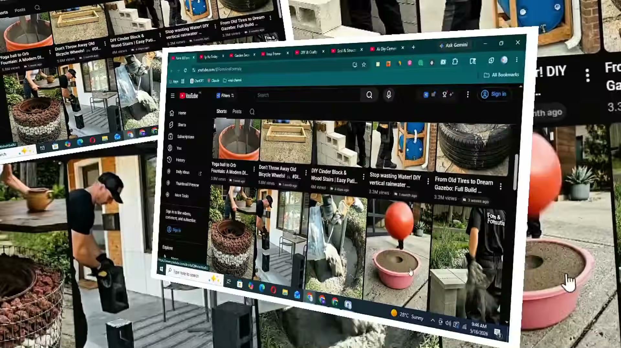The image size is (621, 348).
Task: Switch to the Ai Diy Cemer browser tab
Action: (386, 49)
